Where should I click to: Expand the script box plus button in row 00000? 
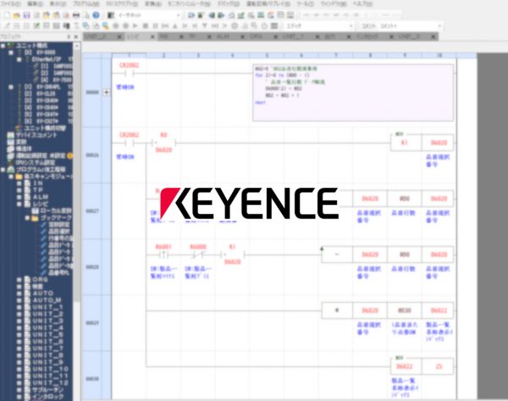point(107,92)
